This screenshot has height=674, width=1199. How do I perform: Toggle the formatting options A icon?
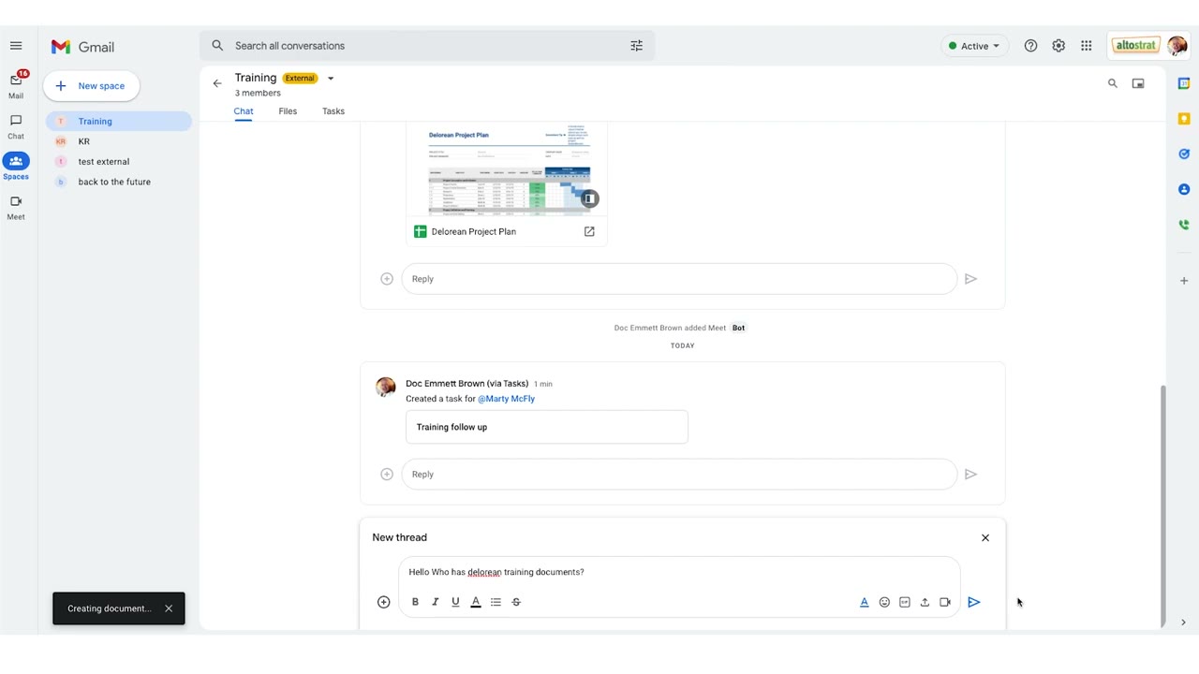click(865, 602)
